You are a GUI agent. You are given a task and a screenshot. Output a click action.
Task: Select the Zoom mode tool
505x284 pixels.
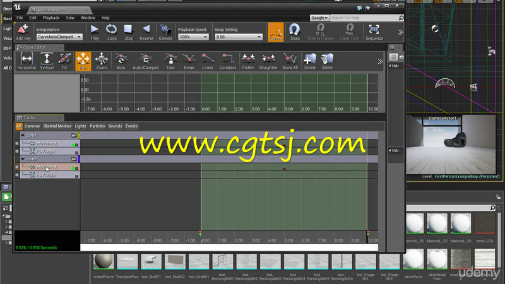pyautogui.click(x=101, y=61)
